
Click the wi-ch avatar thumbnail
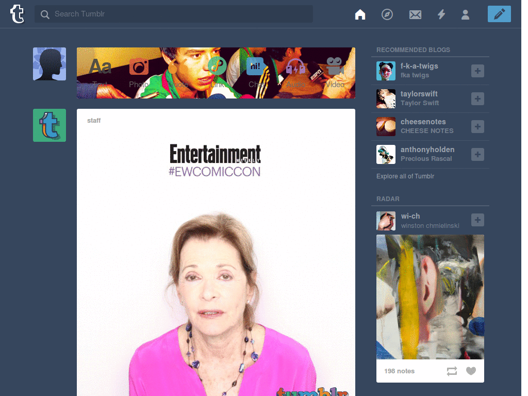coord(386,221)
